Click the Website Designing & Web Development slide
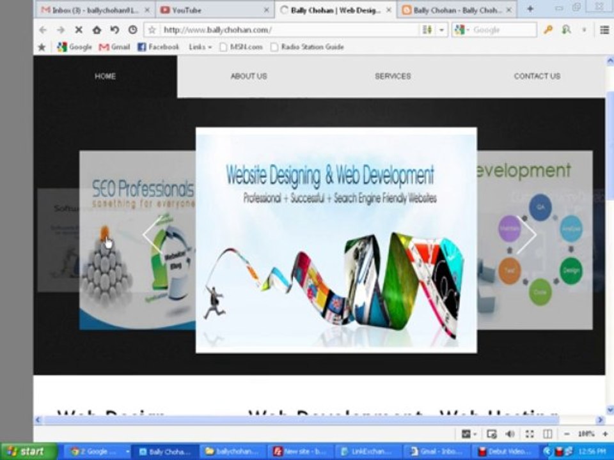Viewport: 614px width, 460px height. pyautogui.click(x=336, y=240)
